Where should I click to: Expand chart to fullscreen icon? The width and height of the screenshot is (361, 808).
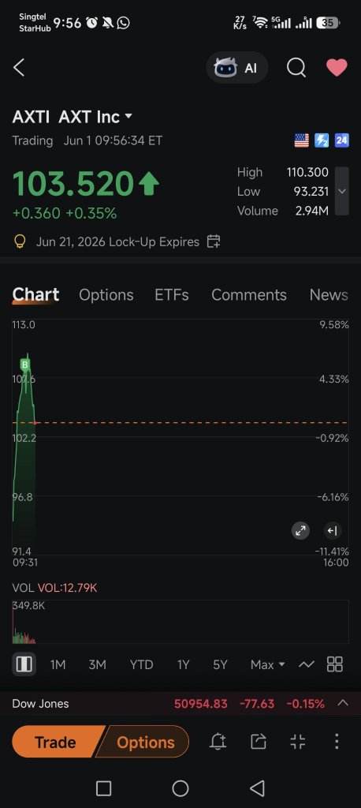click(301, 530)
